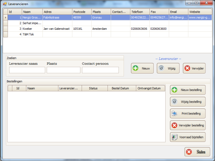Click the Contact... column header
Screen dimensions: 215x161
click(x=121, y=12)
